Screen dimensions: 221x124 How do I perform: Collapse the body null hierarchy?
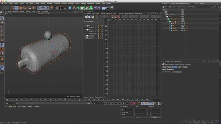pyautogui.click(x=165, y=17)
